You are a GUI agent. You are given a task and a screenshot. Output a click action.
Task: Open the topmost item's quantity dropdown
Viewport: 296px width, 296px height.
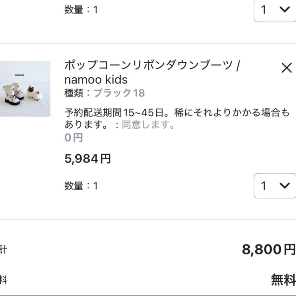click(x=274, y=10)
